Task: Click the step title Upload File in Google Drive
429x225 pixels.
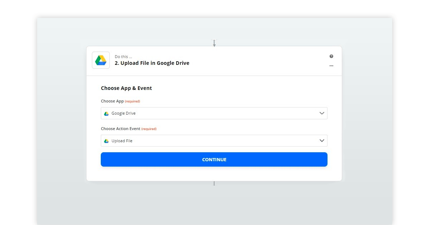Action: [x=152, y=63]
